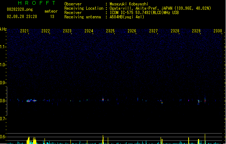Click the kHz axis unit label
226x144 pixels.
point(3,29)
